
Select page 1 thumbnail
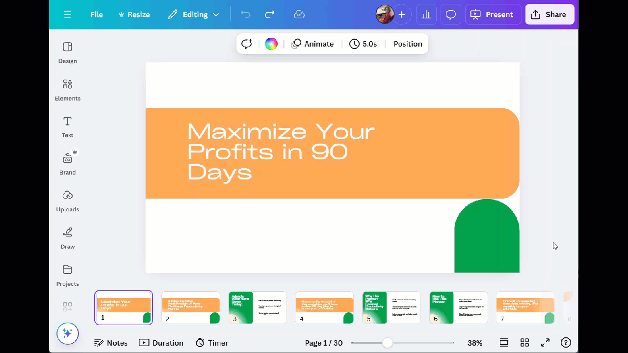click(124, 307)
